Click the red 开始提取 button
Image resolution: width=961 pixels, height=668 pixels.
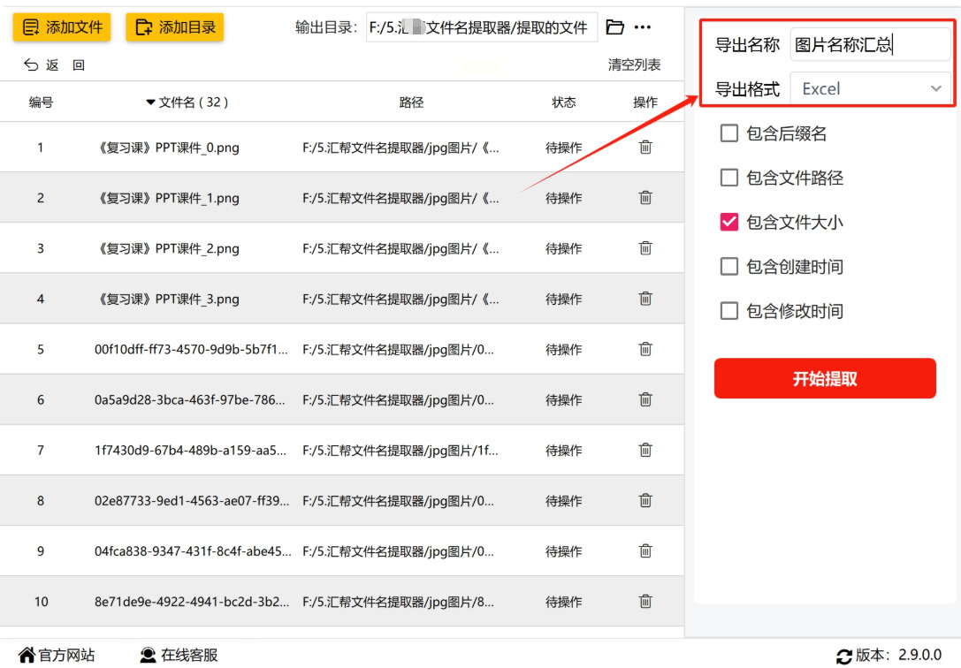pyautogui.click(x=825, y=378)
